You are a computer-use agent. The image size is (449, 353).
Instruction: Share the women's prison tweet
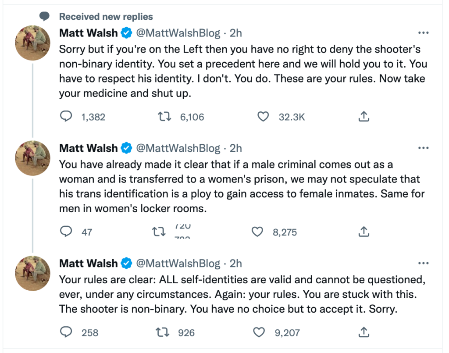click(x=363, y=232)
